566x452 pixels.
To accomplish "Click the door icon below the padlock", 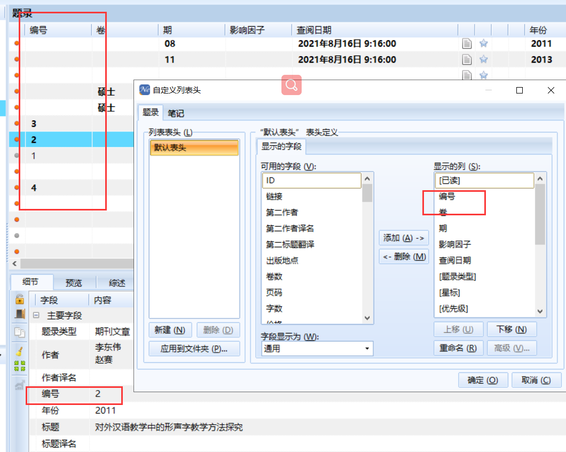I will 20,314.
